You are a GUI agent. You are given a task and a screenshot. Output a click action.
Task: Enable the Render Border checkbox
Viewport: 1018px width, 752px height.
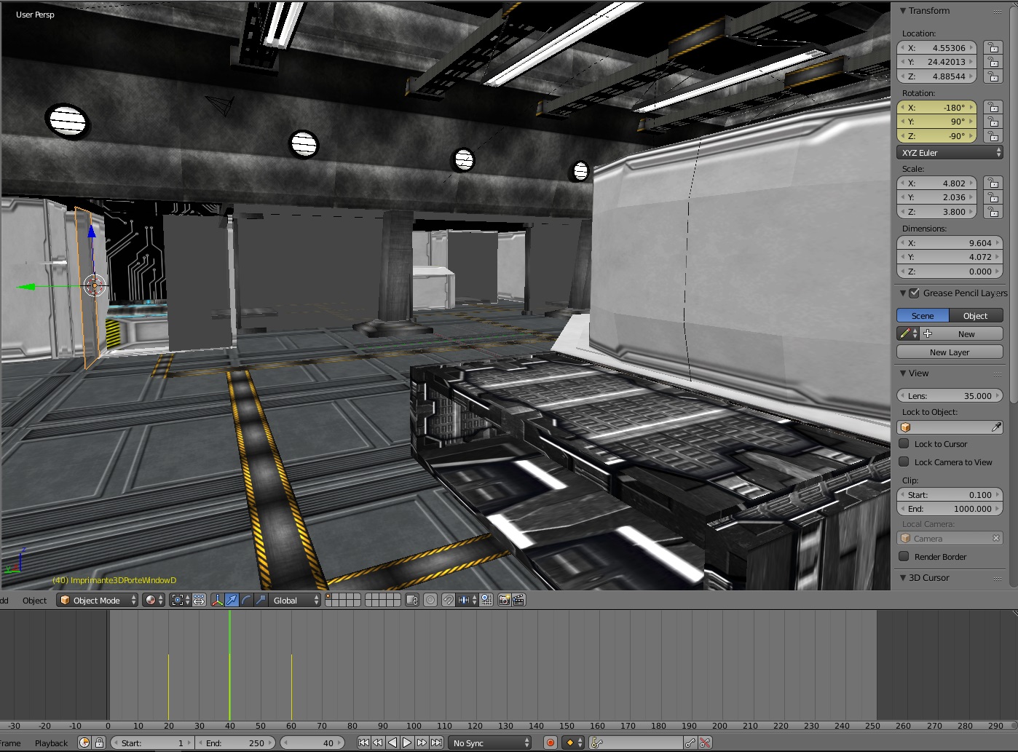(904, 556)
